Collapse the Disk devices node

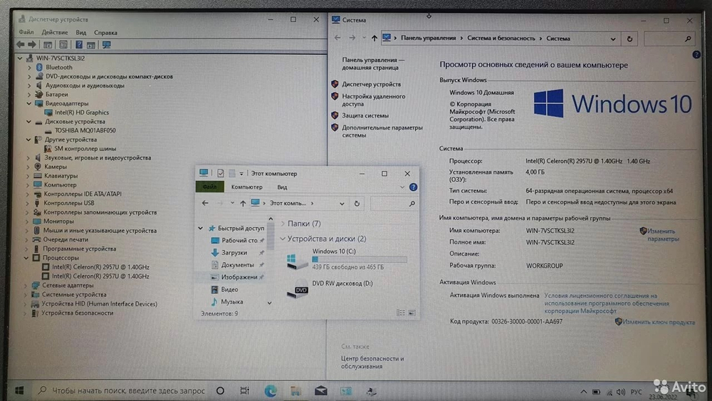[28, 122]
